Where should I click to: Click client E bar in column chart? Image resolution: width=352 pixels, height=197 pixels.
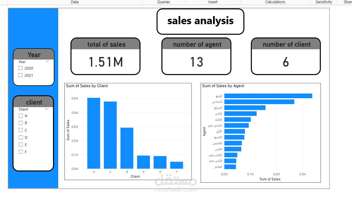tap(143, 162)
